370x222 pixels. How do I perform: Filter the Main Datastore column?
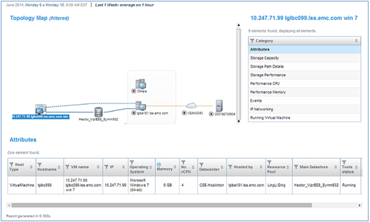click(296, 167)
